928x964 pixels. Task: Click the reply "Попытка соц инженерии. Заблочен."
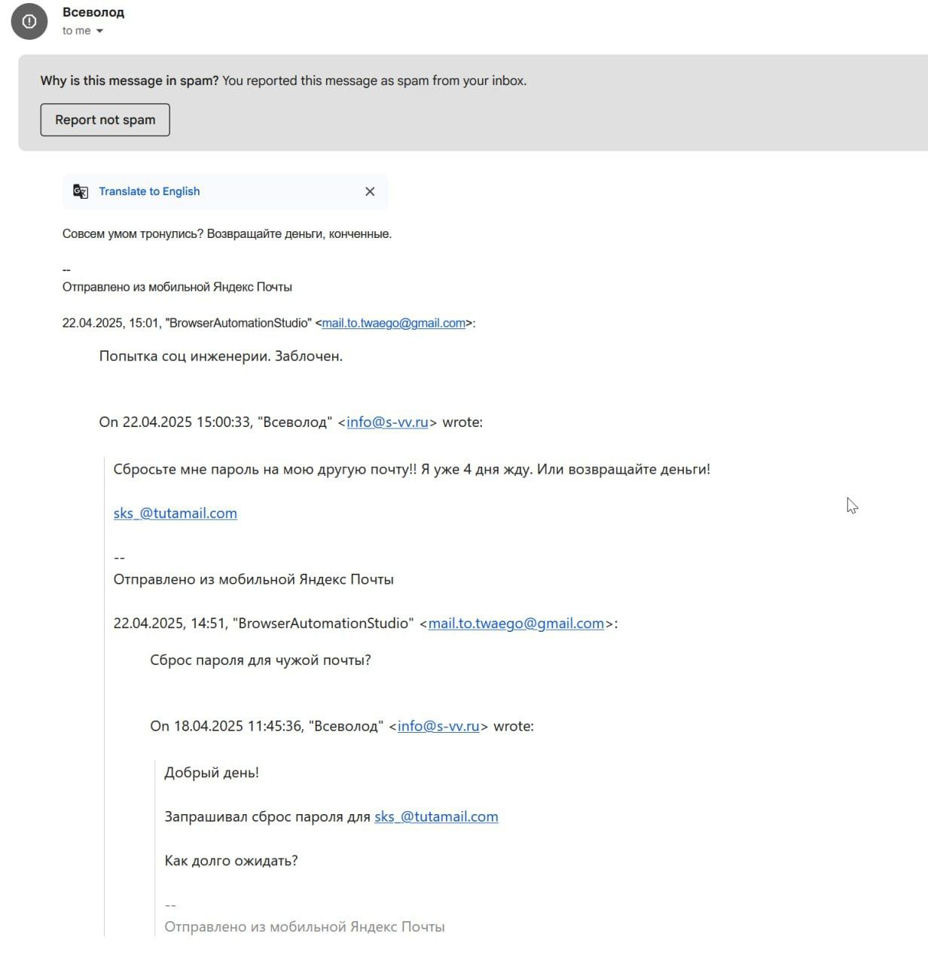coord(221,355)
